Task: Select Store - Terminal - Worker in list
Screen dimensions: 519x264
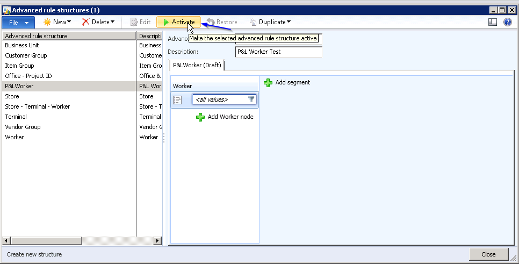Action: (x=38, y=106)
